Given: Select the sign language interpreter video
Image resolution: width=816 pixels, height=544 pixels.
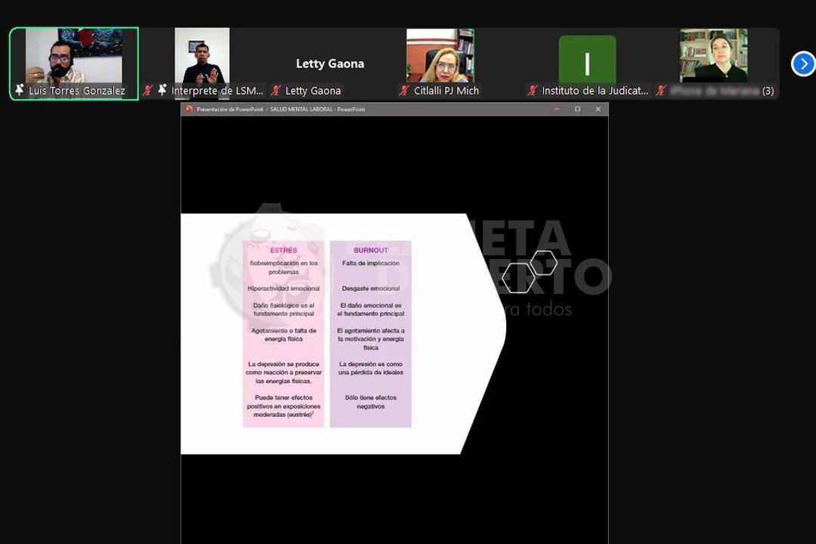Looking at the screenshot, I should tap(202, 57).
